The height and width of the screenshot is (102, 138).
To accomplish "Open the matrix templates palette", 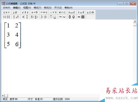I will coord(81,17).
